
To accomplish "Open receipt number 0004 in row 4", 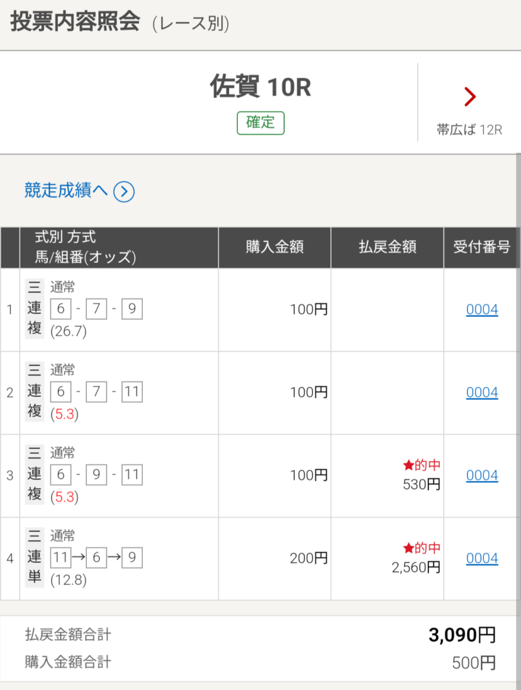I will tap(482, 558).
